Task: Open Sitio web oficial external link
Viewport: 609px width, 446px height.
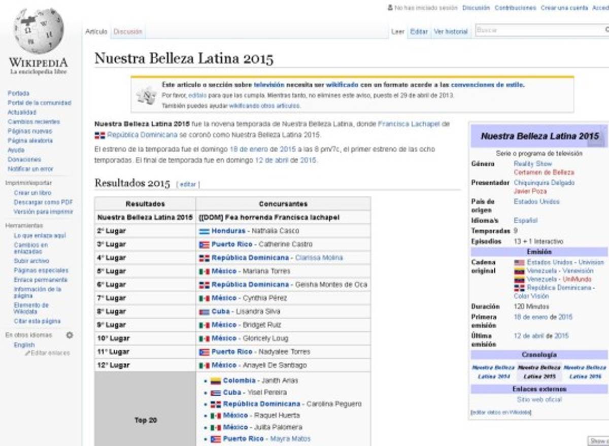Action: click(x=539, y=399)
